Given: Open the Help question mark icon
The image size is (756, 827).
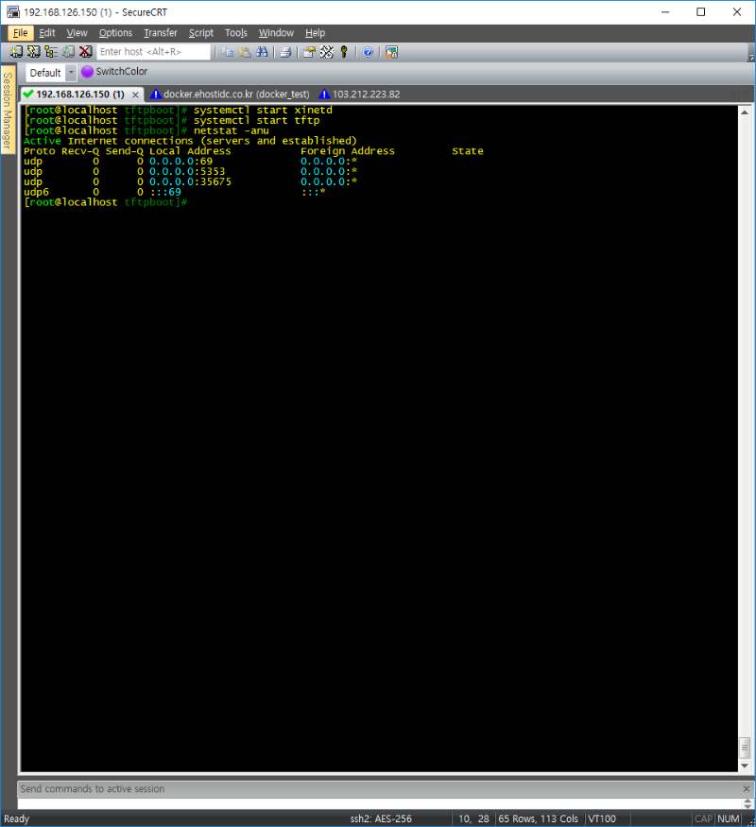Looking at the screenshot, I should pyautogui.click(x=368, y=52).
